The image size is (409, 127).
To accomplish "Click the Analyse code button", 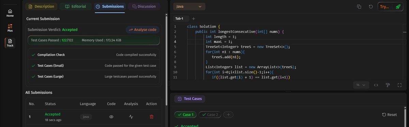I will click(142, 30).
